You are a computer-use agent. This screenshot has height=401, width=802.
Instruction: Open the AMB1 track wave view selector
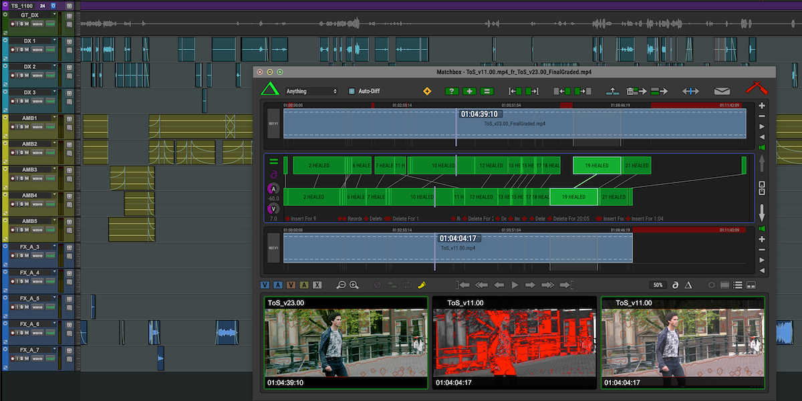click(x=37, y=127)
